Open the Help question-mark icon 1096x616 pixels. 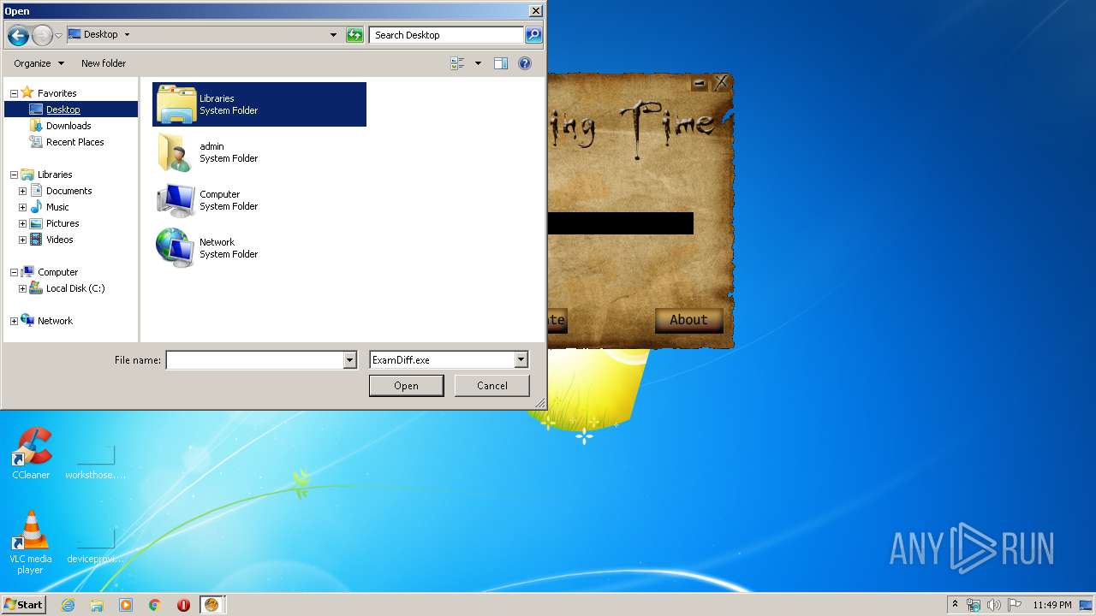(x=525, y=63)
